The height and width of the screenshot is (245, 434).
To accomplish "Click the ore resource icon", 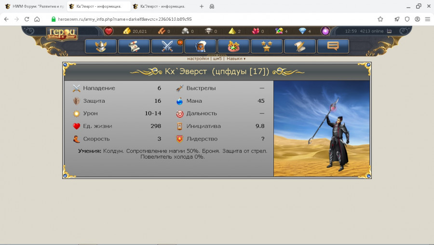I will click(185, 31).
